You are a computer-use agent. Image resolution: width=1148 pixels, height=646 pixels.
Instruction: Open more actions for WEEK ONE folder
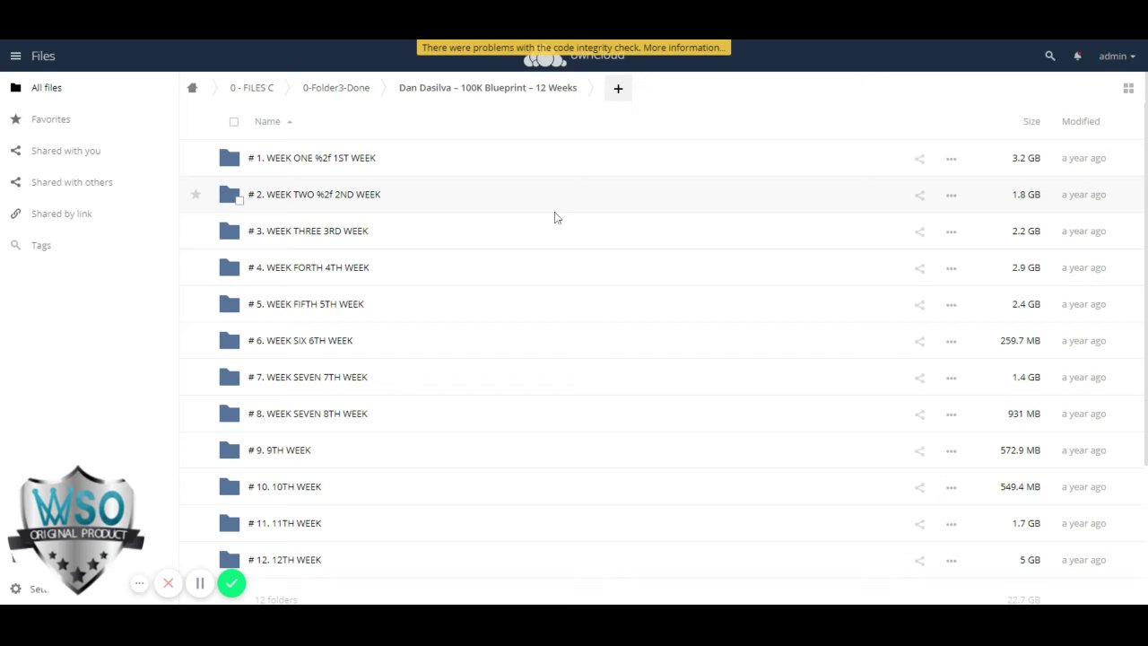tap(951, 159)
